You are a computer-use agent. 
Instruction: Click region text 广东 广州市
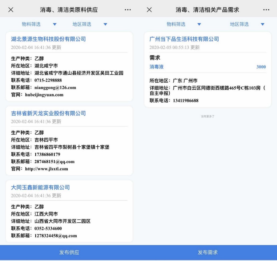pyautogui.click(x=185, y=81)
